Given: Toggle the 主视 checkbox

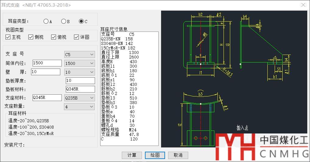Looking at the screenshot, I should 8,37.
